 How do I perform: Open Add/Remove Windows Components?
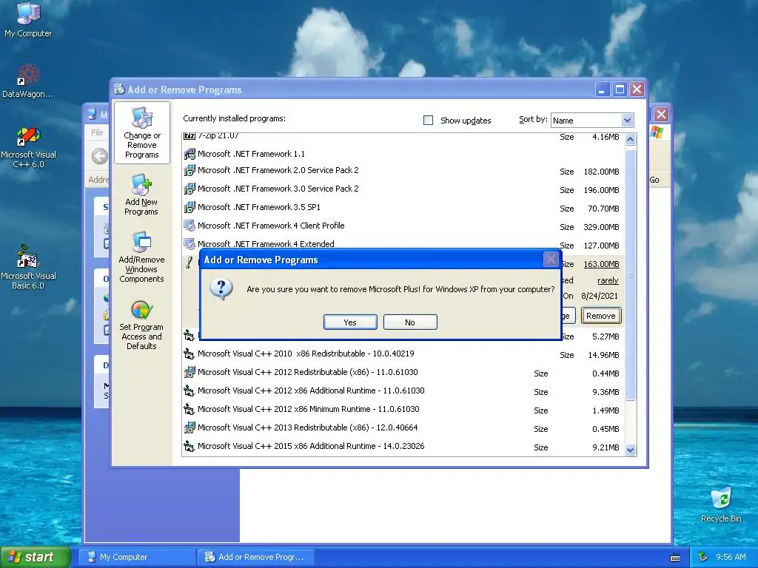pos(141,257)
